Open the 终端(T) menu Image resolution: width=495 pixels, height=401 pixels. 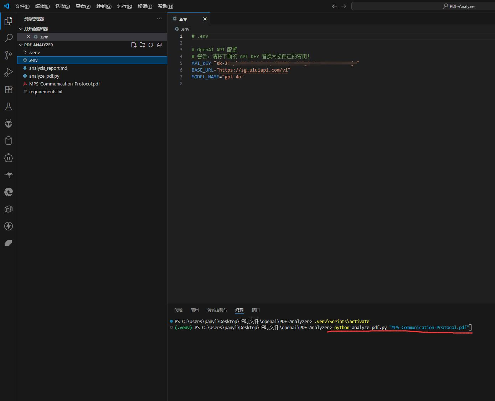coord(145,6)
